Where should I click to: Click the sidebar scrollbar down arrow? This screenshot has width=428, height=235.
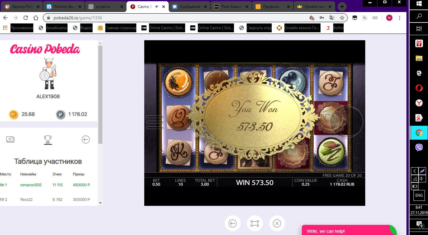click(x=100, y=203)
